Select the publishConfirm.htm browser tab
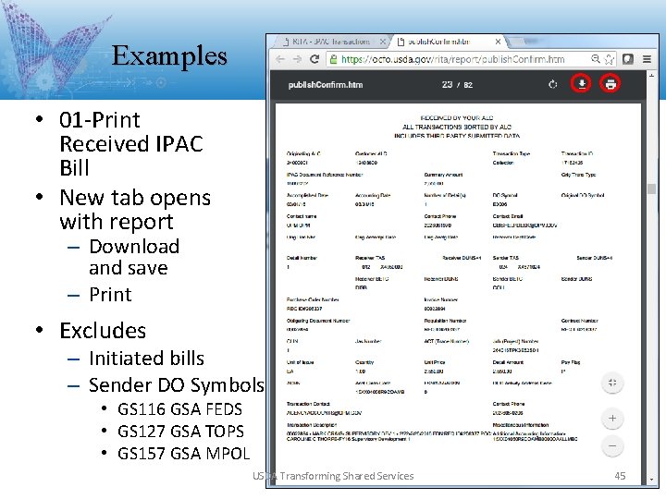Screen dimensions: 666x499 pos(446,42)
